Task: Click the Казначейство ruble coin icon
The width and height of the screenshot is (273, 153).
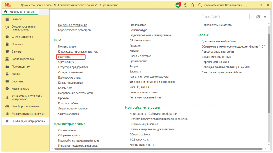Action: tap(7, 89)
